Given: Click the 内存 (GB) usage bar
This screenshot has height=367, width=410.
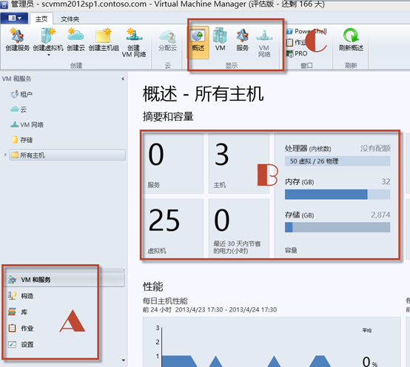Looking at the screenshot, I should pos(337,194).
